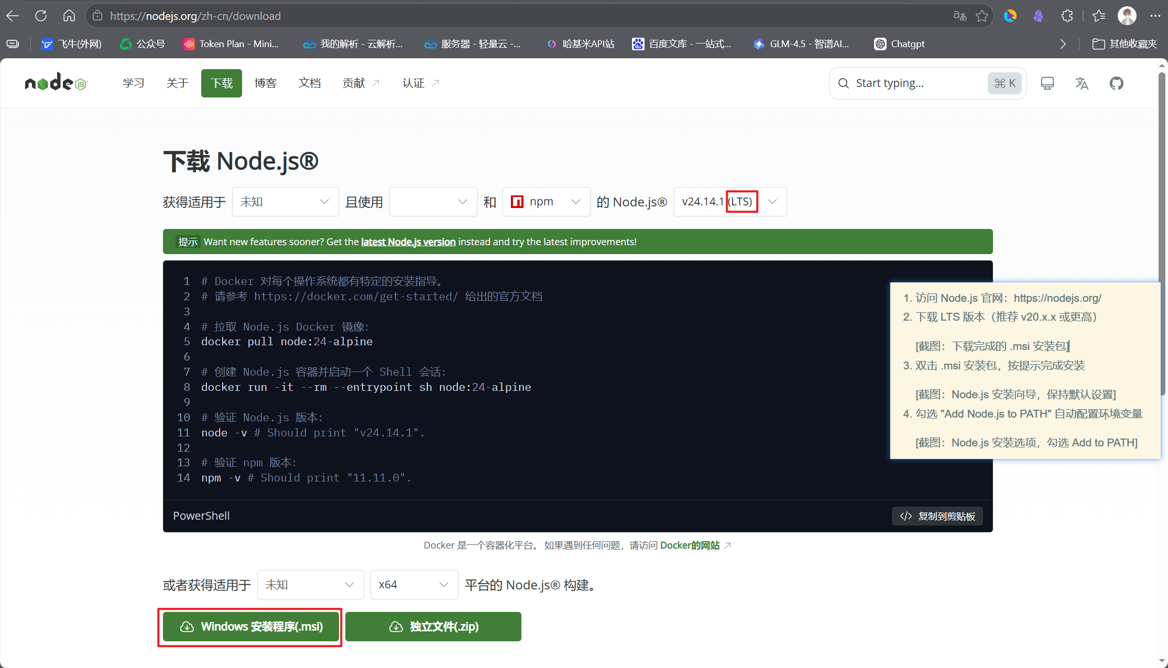The image size is (1168, 668).
Task: Click the scrollbar down arrow
Action: [1162, 662]
